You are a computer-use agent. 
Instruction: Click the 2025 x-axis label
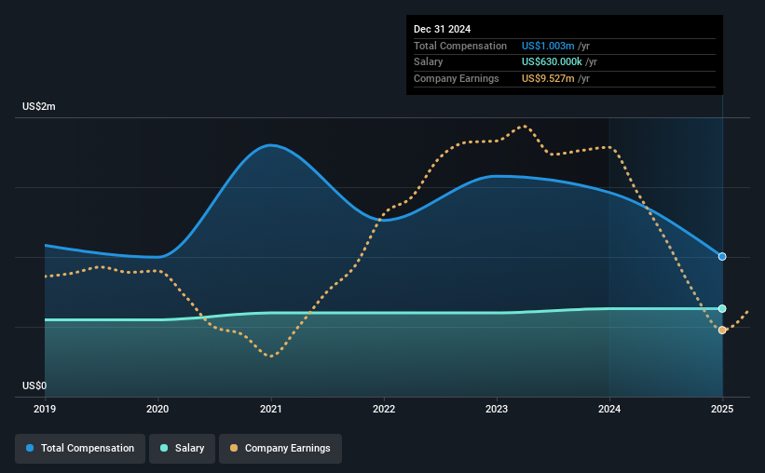(x=722, y=409)
